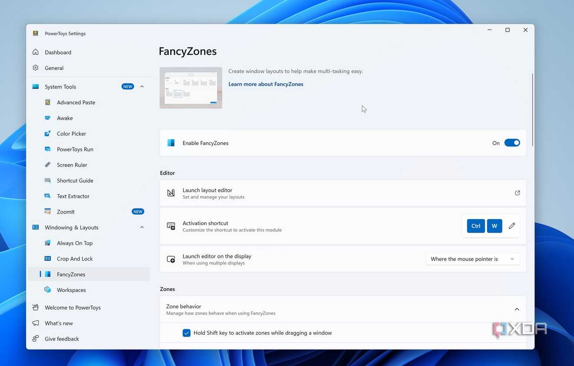Viewport: 574px width, 366px height.
Task: Click the FancyZones preview thumbnail image
Action: [x=191, y=88]
